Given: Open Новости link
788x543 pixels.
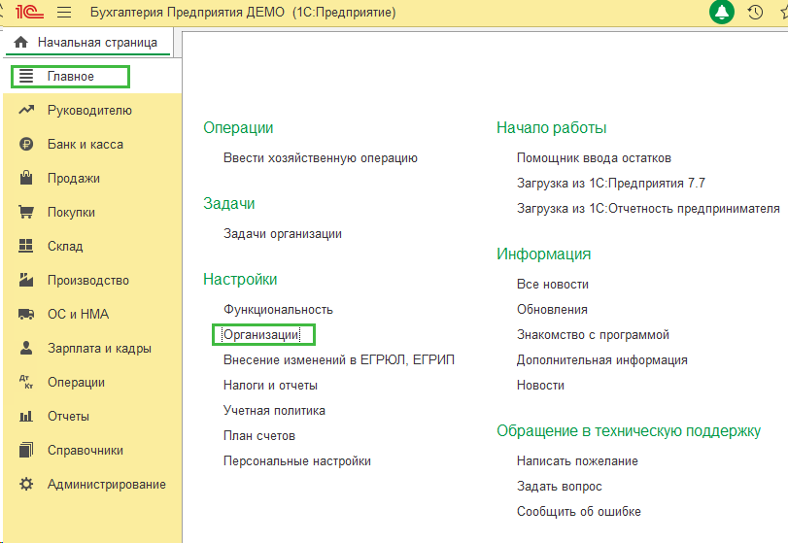Looking at the screenshot, I should pos(540,386).
